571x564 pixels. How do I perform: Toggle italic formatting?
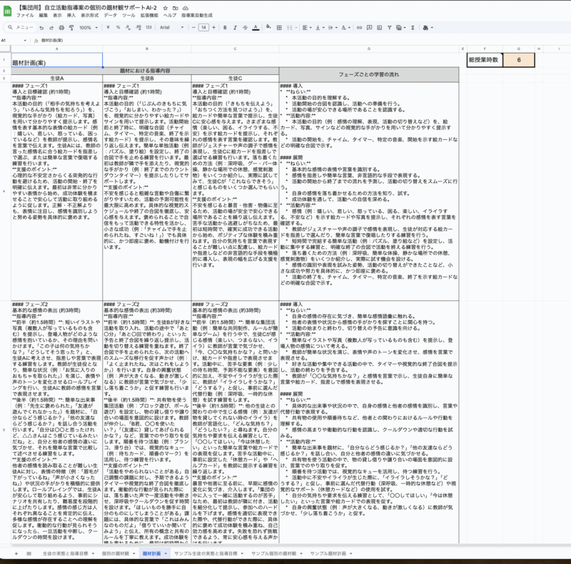(235, 27)
